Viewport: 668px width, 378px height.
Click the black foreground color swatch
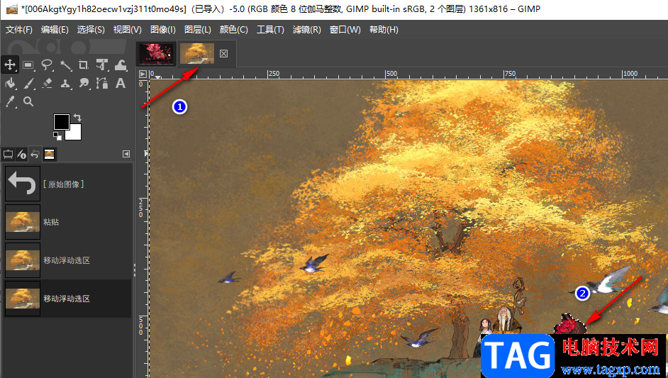62,122
